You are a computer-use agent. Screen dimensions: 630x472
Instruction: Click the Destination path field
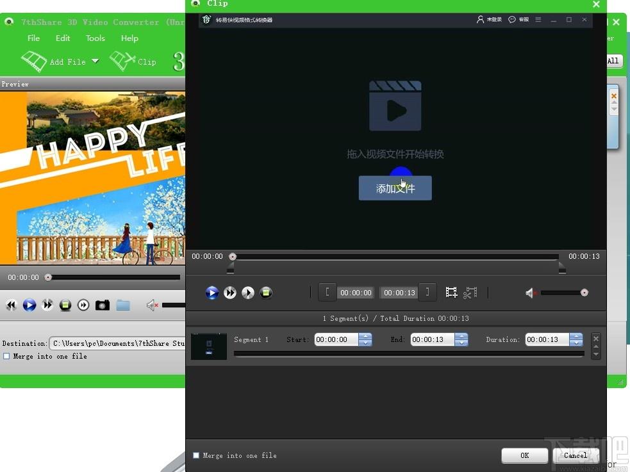[117, 343]
